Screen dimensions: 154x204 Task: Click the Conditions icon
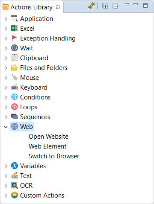(15, 97)
